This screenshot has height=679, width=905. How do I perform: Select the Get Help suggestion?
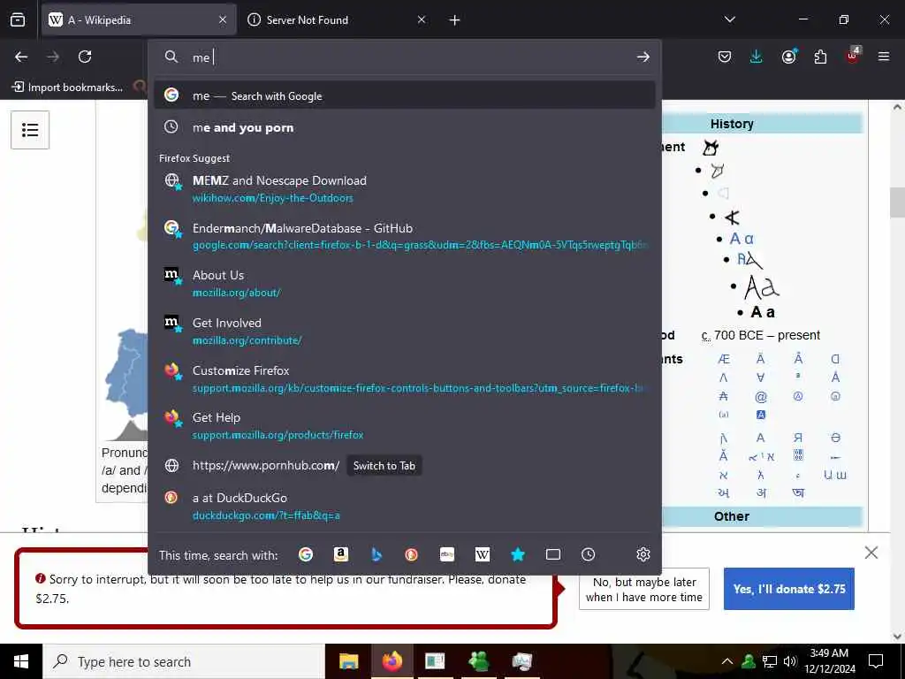(404, 426)
